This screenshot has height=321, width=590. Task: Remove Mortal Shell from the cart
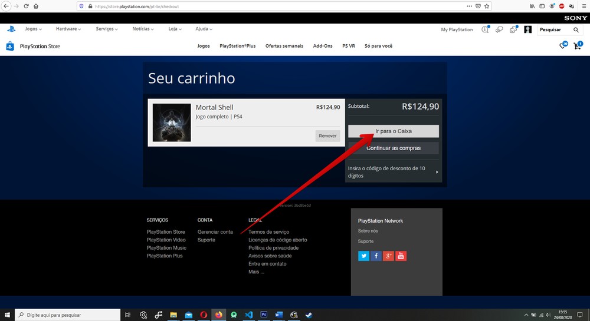327,136
